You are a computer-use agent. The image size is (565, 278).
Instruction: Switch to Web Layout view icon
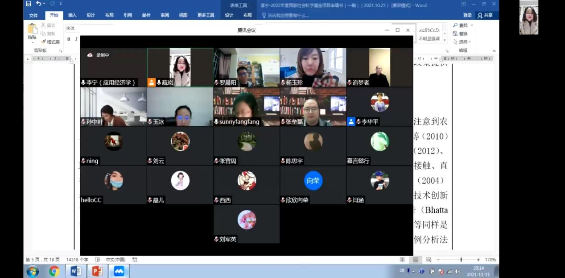click(429, 260)
